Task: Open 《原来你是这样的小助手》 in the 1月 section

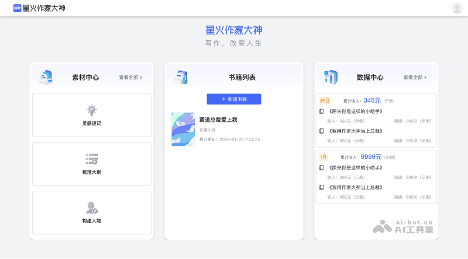Action: pyautogui.click(x=356, y=167)
